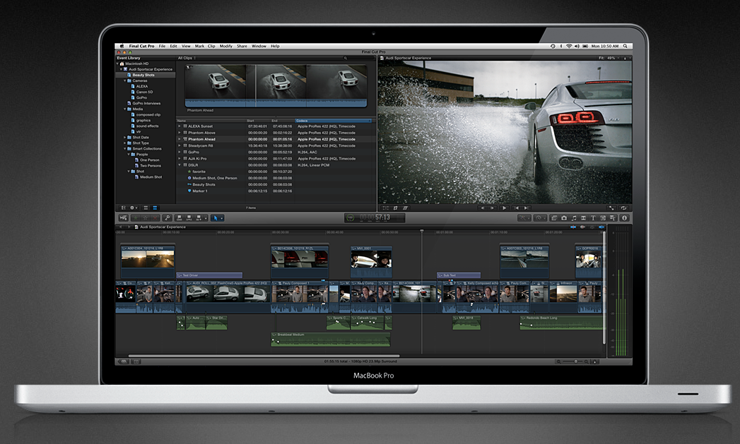Screen dimensions: 740x444
Task: Switch Event Browser to list view
Action: coord(155,208)
